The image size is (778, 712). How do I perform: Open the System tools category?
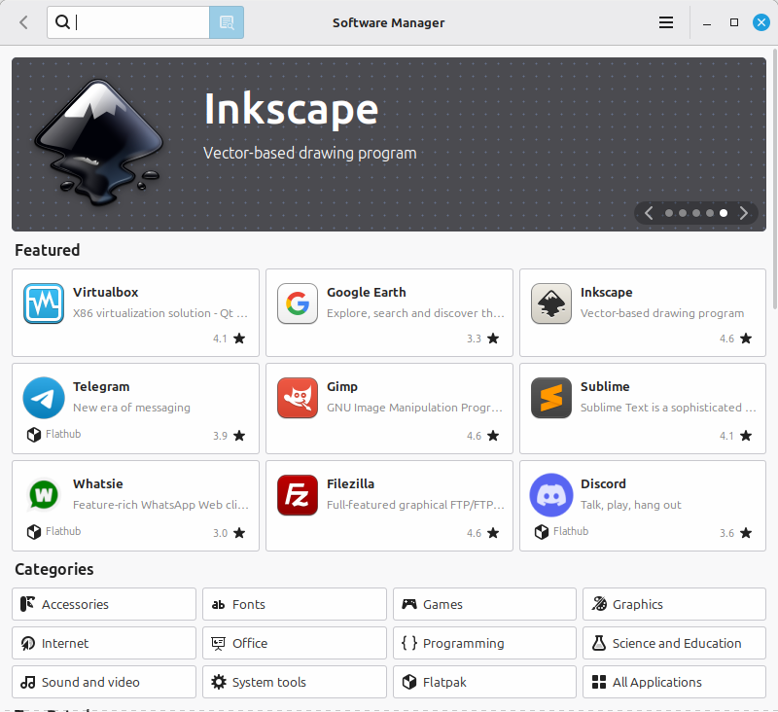click(x=295, y=682)
